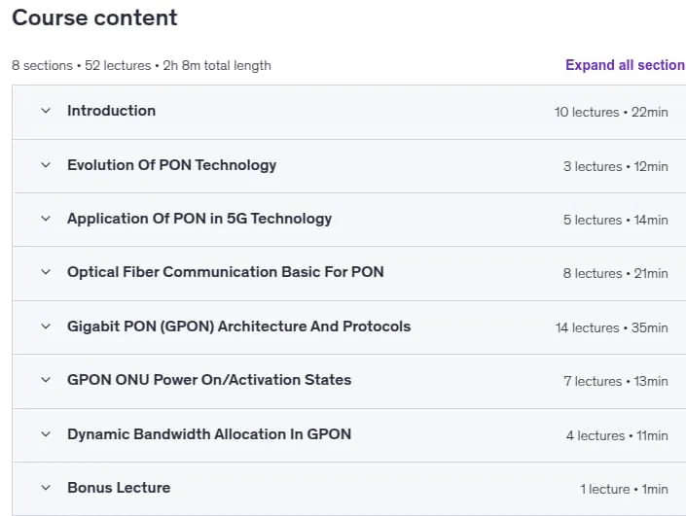Open Dynamic Bandwidth Allocation In GPON
The width and height of the screenshot is (686, 516).
[209, 434]
